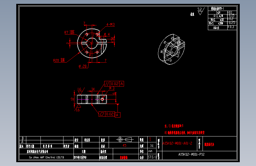Click the 4.50 vertical dimension
The width and height of the screenshot is (256, 166).
click(112, 40)
